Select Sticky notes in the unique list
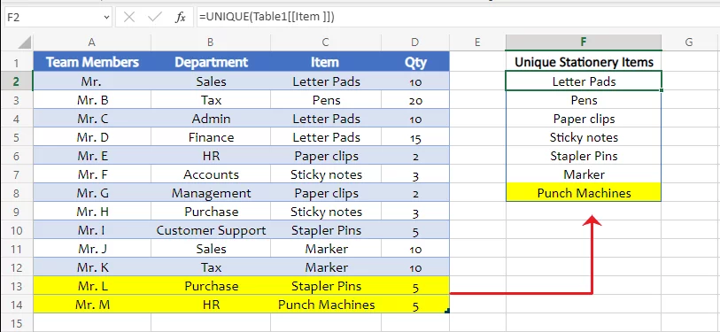Image resolution: width=720 pixels, height=332 pixels. [584, 137]
